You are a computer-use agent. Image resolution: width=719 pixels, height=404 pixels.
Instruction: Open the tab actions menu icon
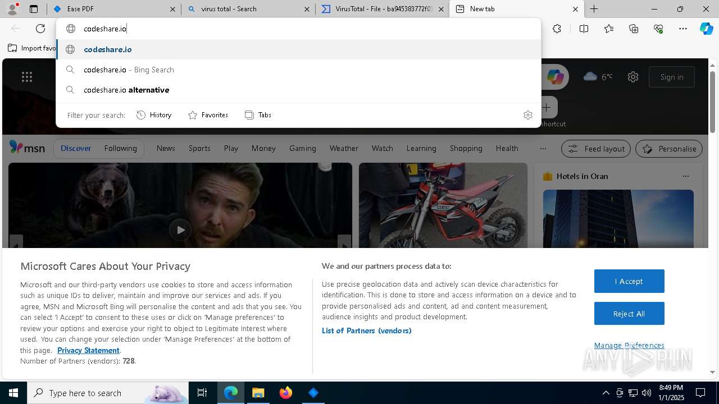point(34,9)
